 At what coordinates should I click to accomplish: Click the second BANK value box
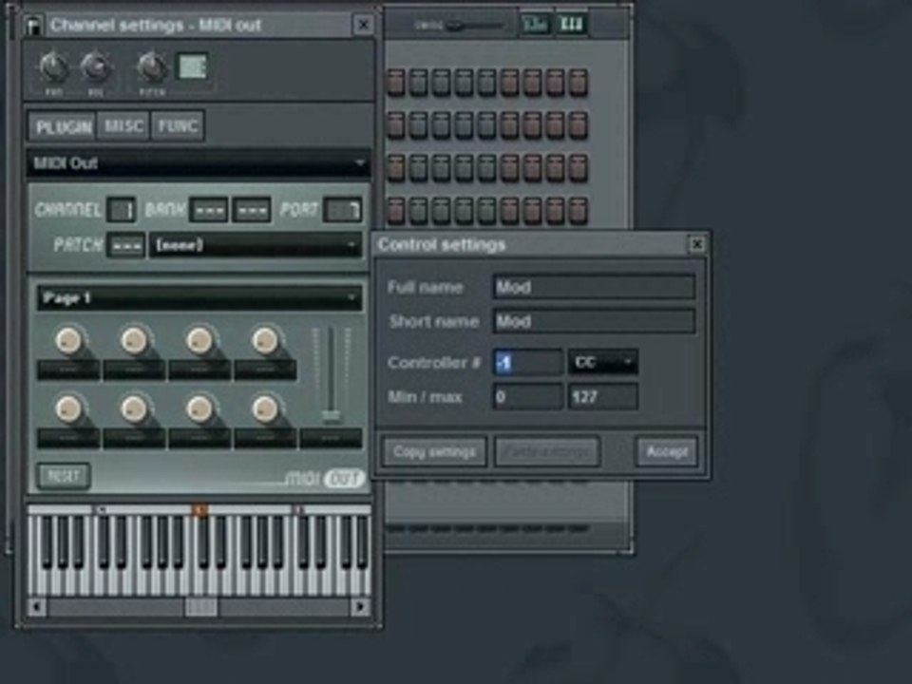[x=251, y=210]
